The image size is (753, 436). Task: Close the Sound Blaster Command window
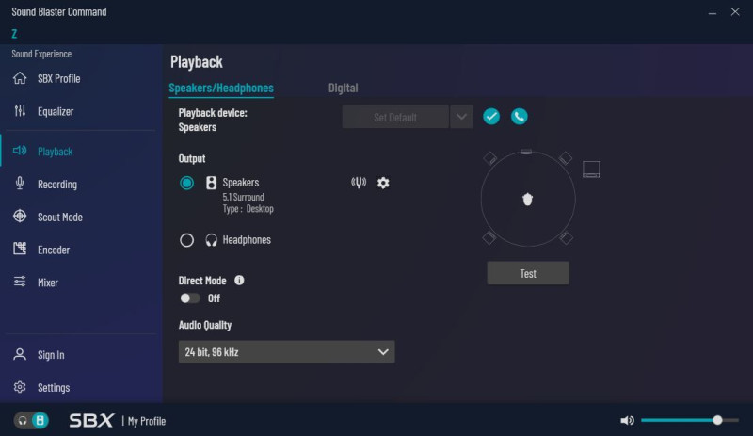735,12
